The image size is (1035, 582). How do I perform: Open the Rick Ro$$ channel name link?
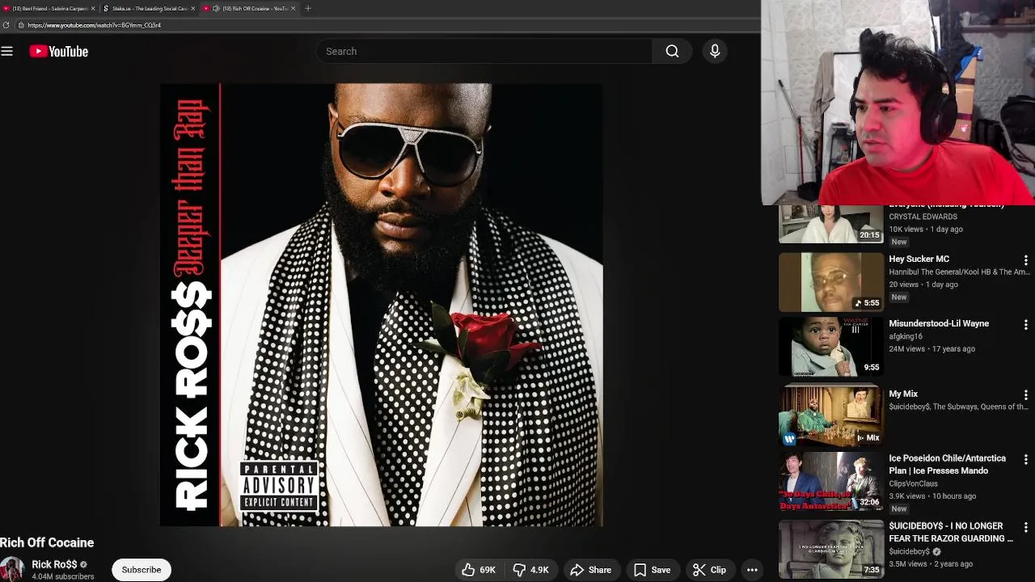[54, 564]
